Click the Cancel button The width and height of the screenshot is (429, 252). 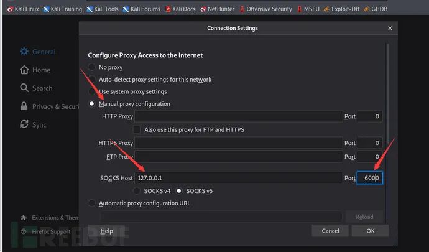pyautogui.click(x=330, y=231)
